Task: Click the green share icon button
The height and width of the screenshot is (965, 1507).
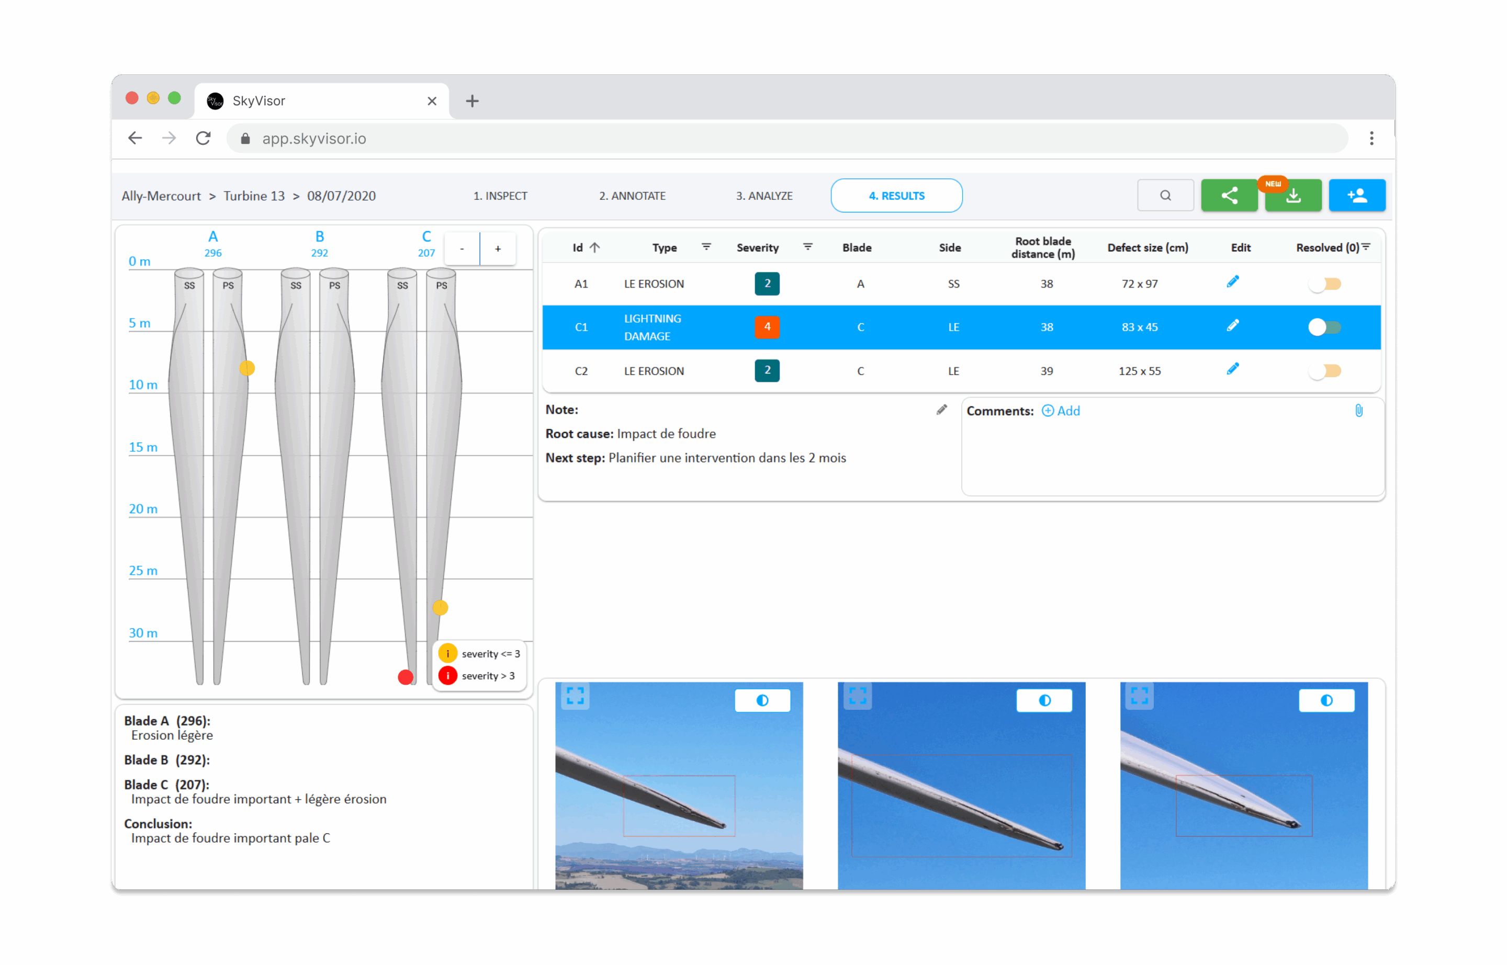Action: (1229, 196)
